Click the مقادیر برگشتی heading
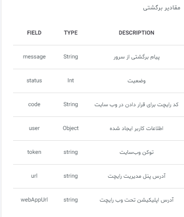Screen dimensions: 184x217 click(162, 7)
